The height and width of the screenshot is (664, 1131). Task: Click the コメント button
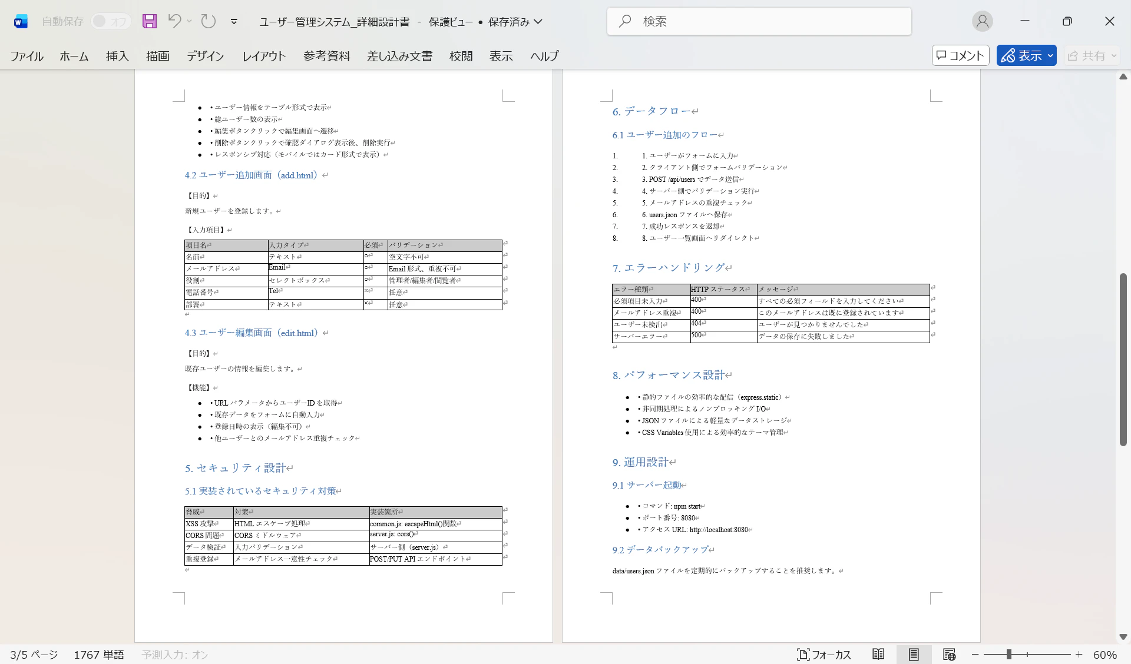[x=960, y=55]
